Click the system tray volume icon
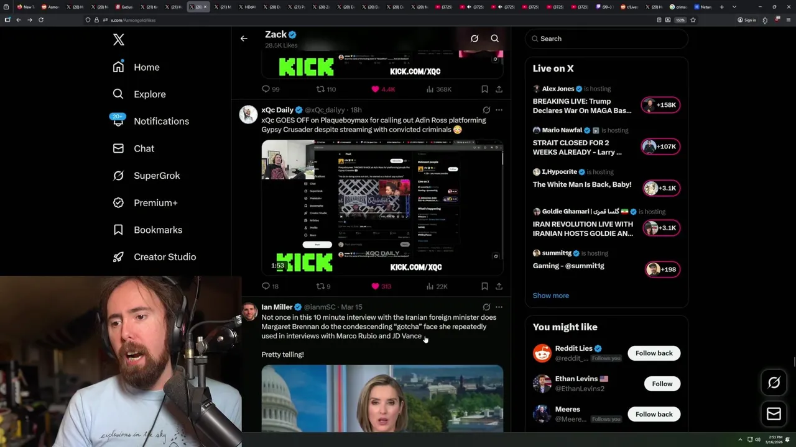796x447 pixels. pyautogui.click(x=757, y=440)
